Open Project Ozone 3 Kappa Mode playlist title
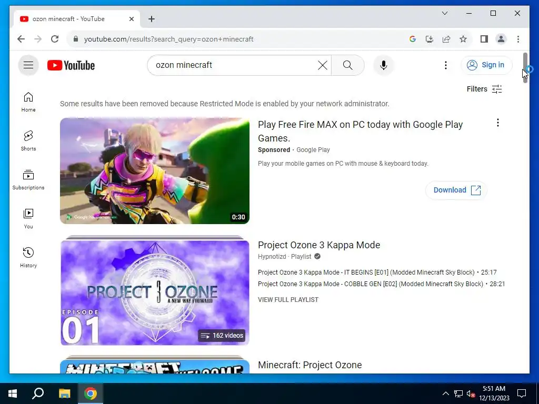 (319, 245)
